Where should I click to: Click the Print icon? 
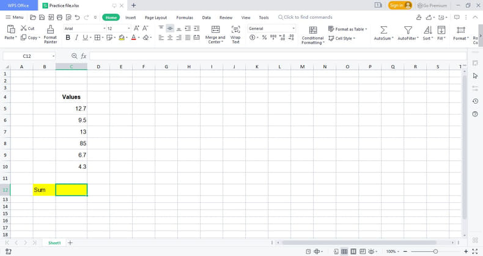[x=60, y=18]
